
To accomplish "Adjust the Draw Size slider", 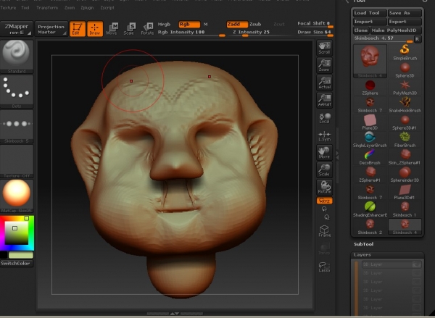I will click(315, 33).
